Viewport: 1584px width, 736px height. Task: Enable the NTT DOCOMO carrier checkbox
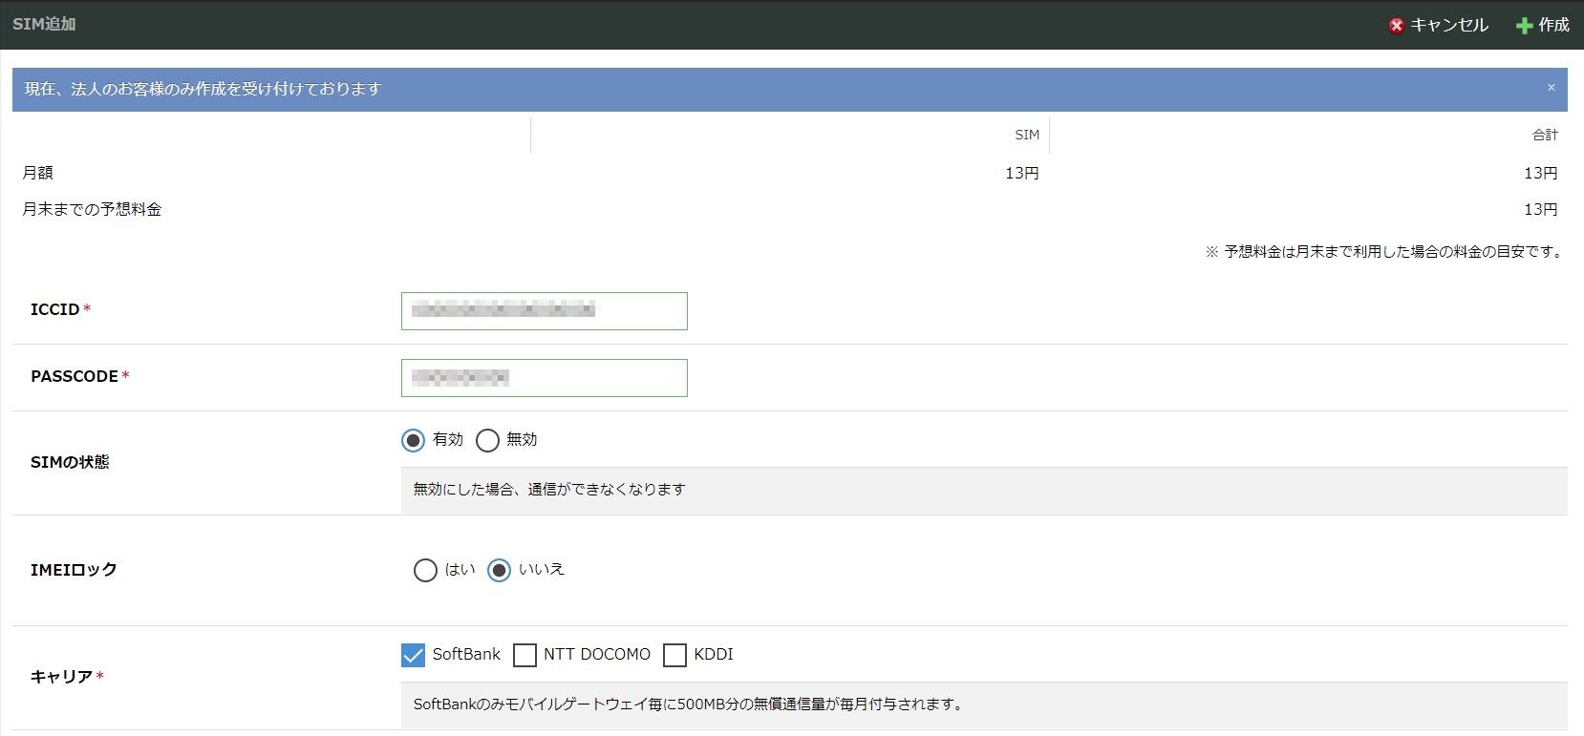524,655
